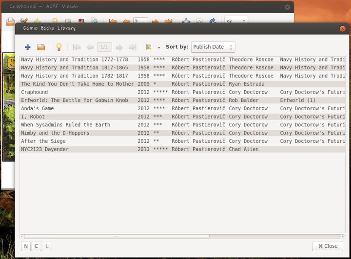Go to previous library page arrow
This screenshot has width=351, height=259.
(90, 47)
